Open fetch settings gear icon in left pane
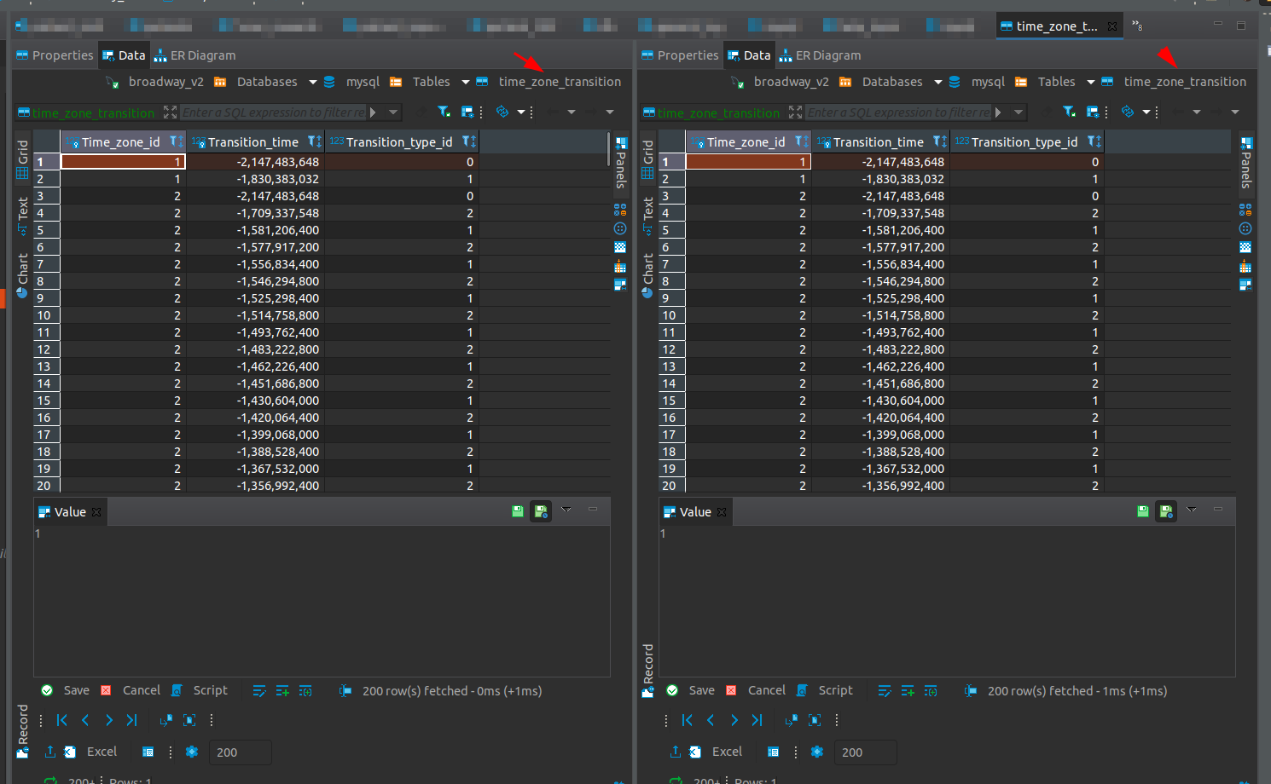This screenshot has height=784, width=1271. (x=192, y=752)
